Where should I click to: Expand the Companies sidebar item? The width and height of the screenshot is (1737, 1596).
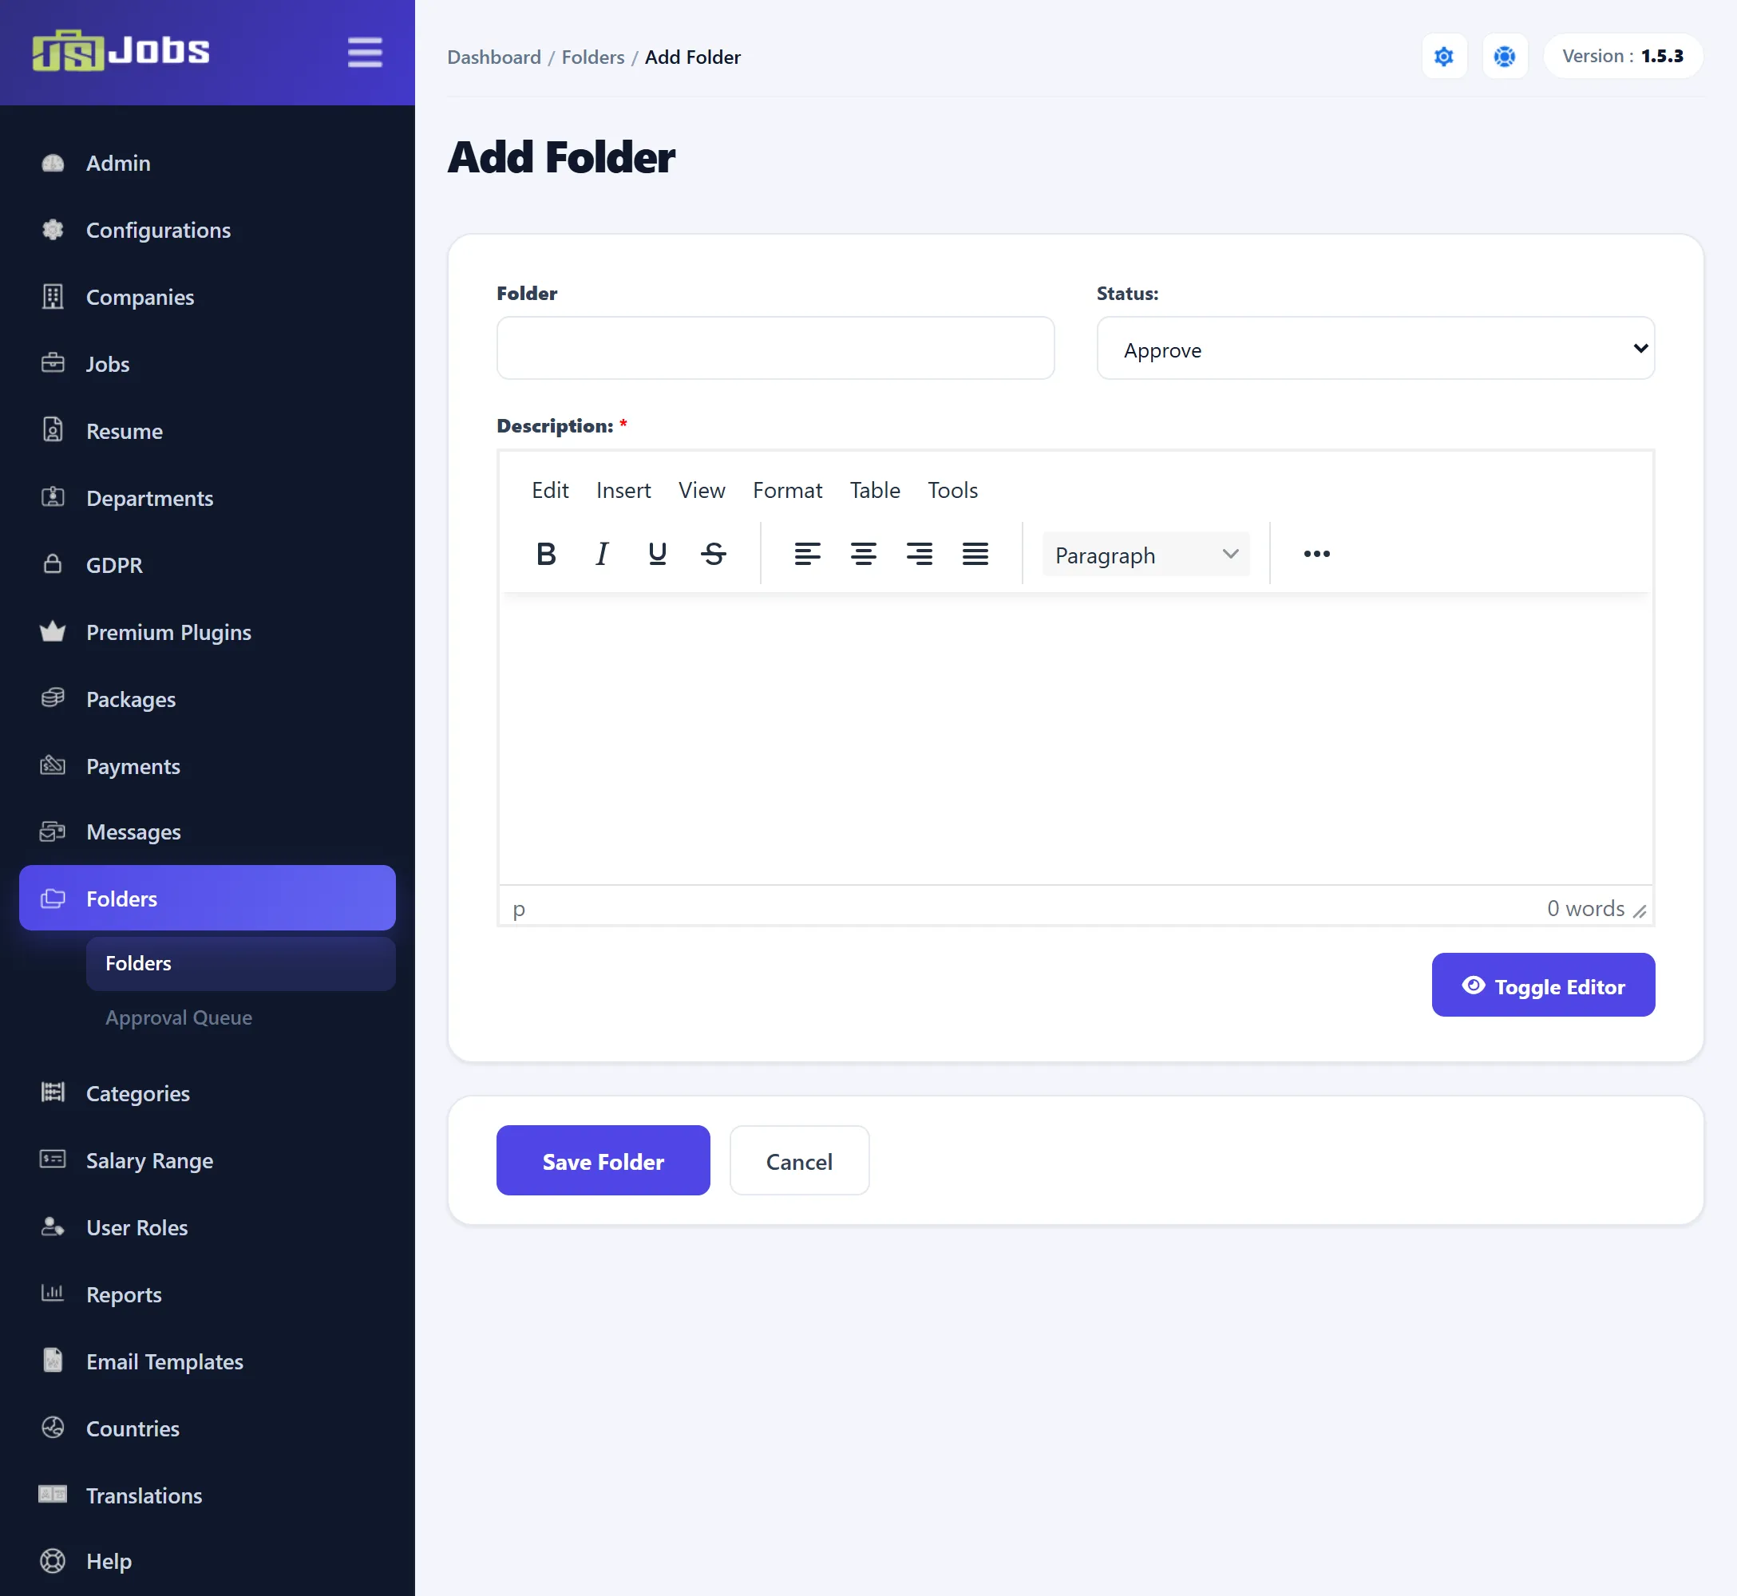208,297
